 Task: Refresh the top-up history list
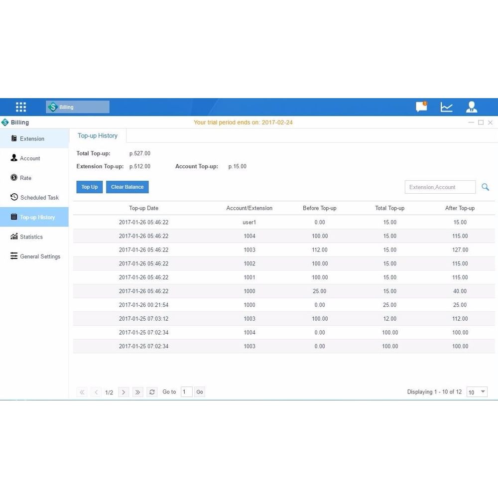click(152, 392)
